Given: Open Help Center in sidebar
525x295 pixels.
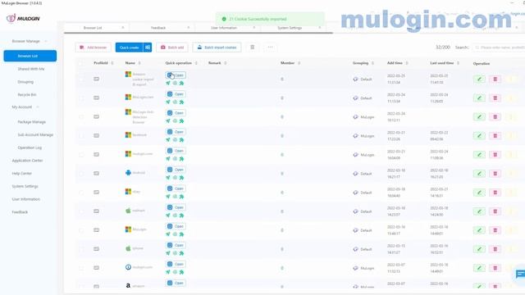Looking at the screenshot, I should pyautogui.click(x=22, y=173).
